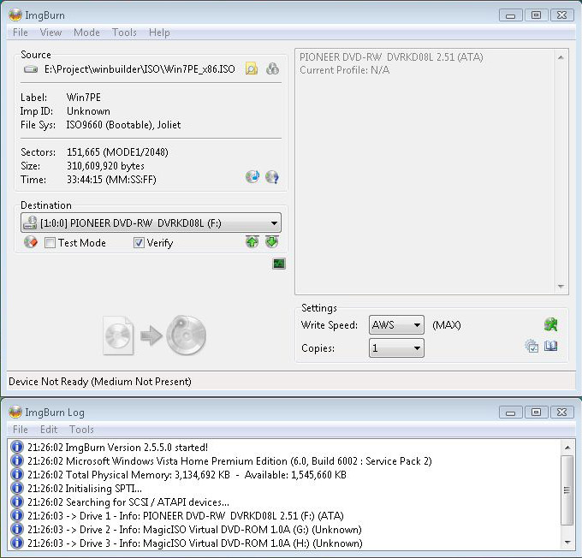This screenshot has width=582, height=558.
Task: Click scroll up arrow in device info panel
Action: pos(561,57)
